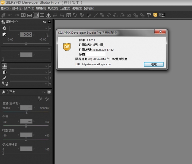Click 確定 button in about dialog

(x=154, y=64)
